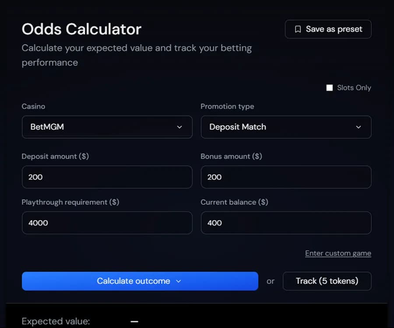Toggle Slots Only by clicking its label
The height and width of the screenshot is (328, 394).
[353, 87]
